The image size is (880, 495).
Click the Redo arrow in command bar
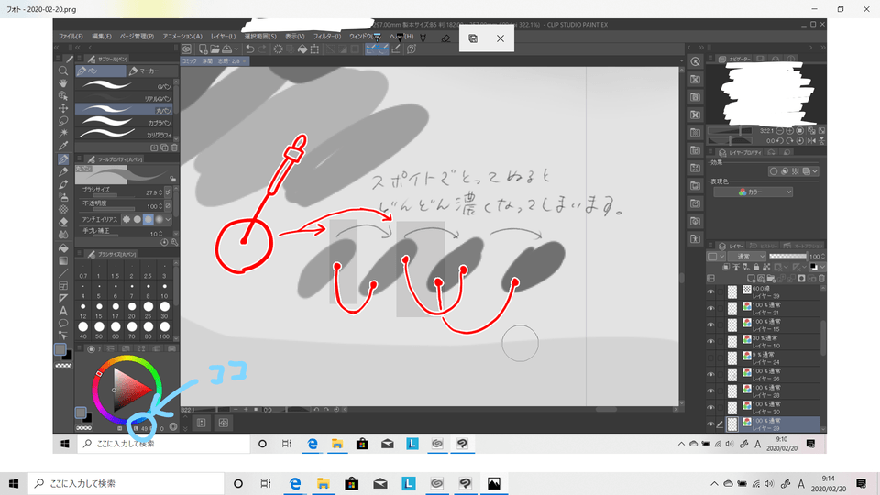pyautogui.click(x=262, y=49)
